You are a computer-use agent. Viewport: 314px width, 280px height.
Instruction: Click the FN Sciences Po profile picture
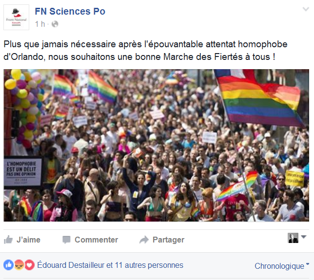point(17,17)
